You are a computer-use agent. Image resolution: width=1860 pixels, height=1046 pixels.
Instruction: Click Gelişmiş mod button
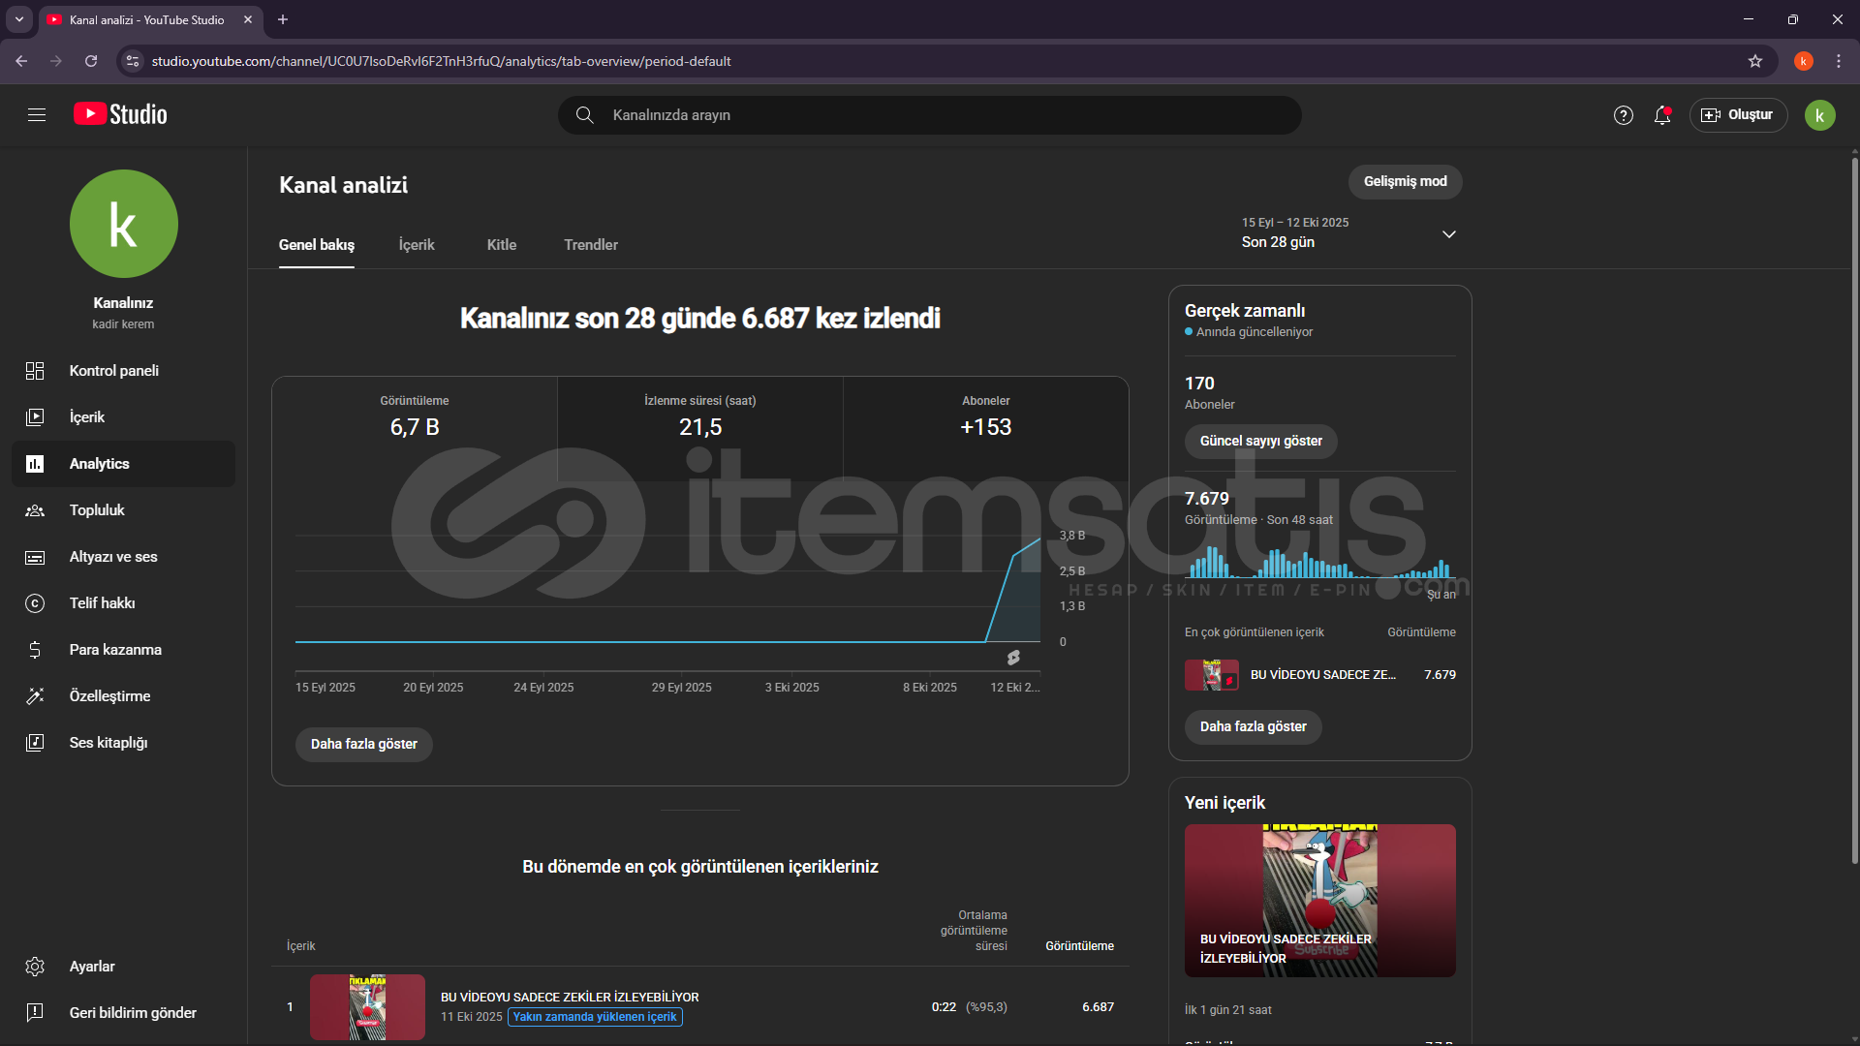tap(1405, 181)
